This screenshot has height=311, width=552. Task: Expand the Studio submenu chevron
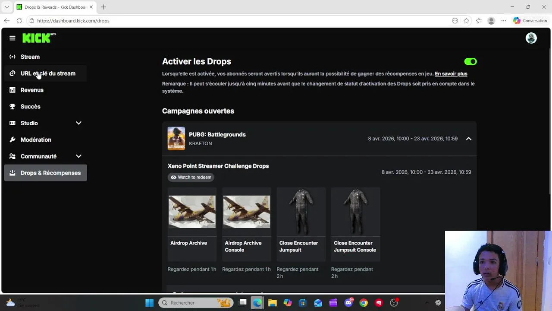point(78,123)
